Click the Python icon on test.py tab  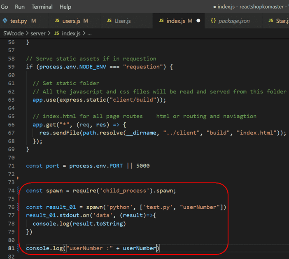click(5, 21)
